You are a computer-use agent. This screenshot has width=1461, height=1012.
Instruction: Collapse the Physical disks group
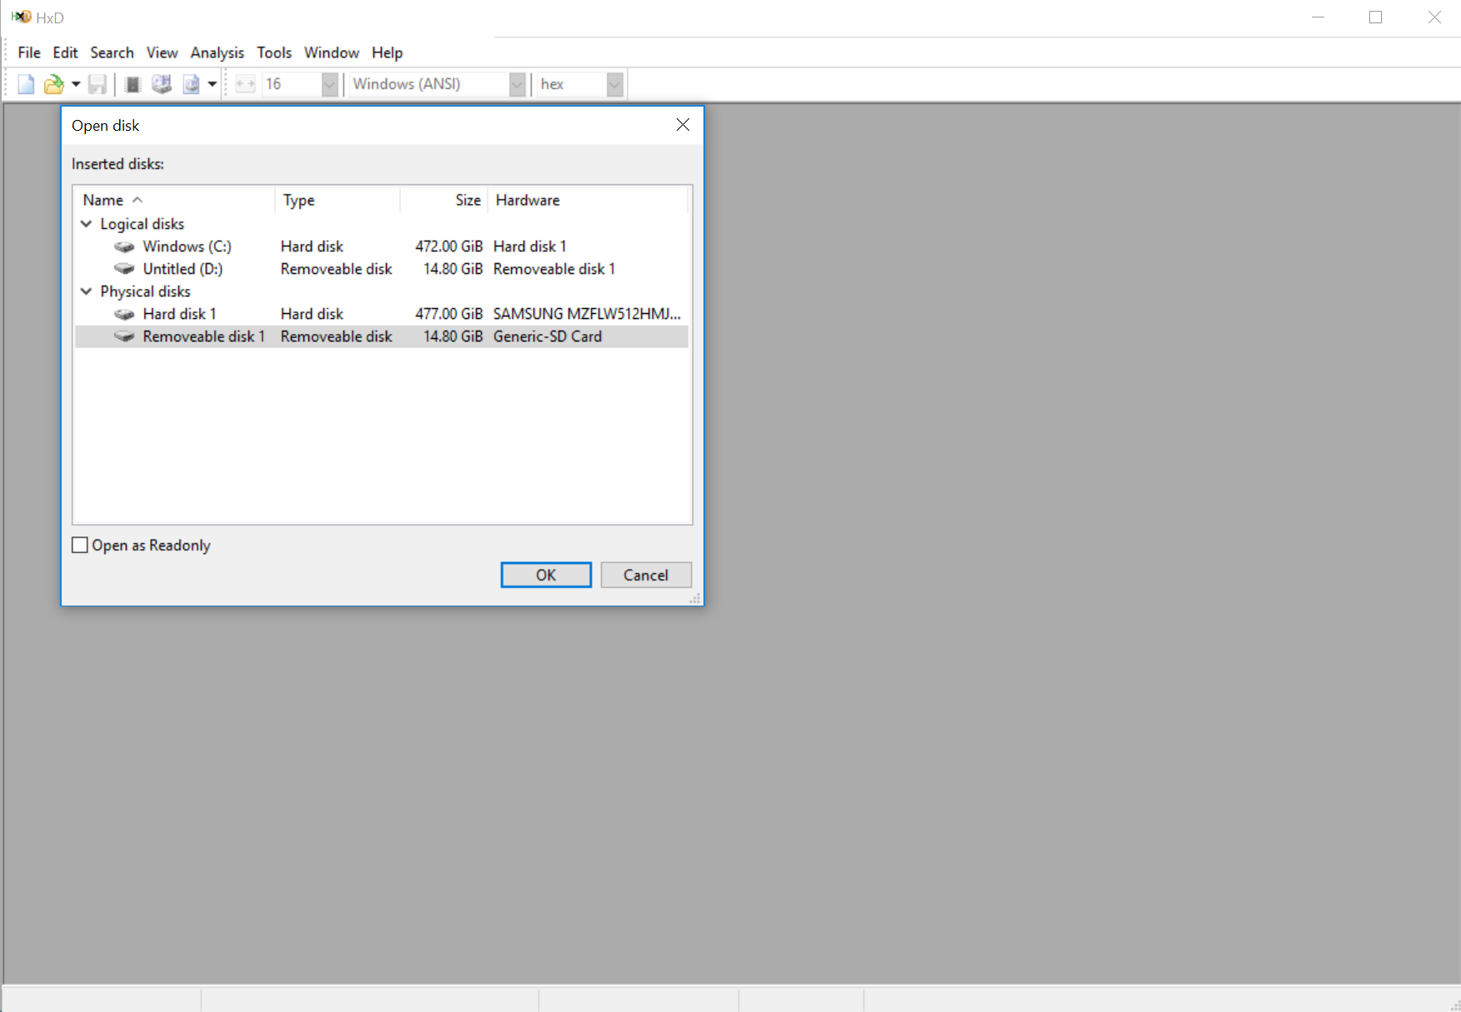[x=87, y=292]
